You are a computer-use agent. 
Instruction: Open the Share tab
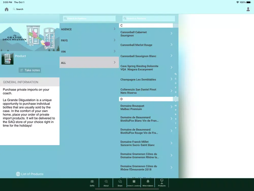[x=120, y=183]
